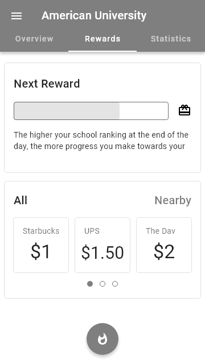Viewport: 205px width, 364px height.
Task: Select the first carousel page dot
Action: point(90,284)
